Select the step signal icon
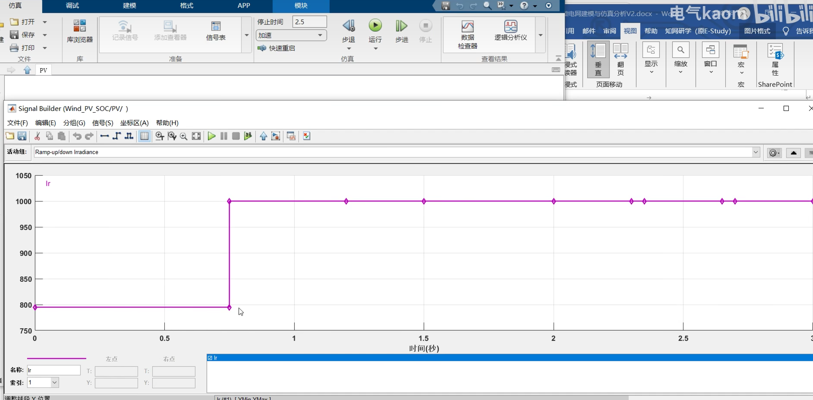Screen dimensions: 813x400 (x=117, y=136)
